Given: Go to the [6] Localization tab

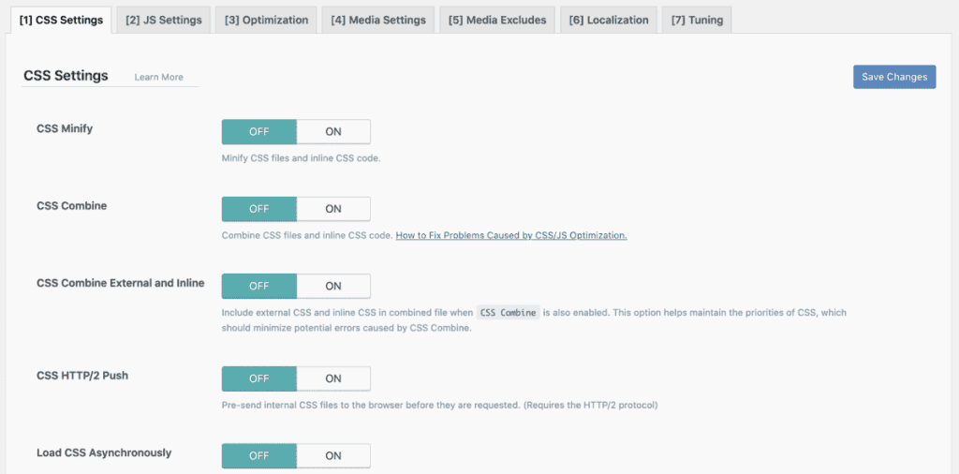Looking at the screenshot, I should pyautogui.click(x=609, y=21).
